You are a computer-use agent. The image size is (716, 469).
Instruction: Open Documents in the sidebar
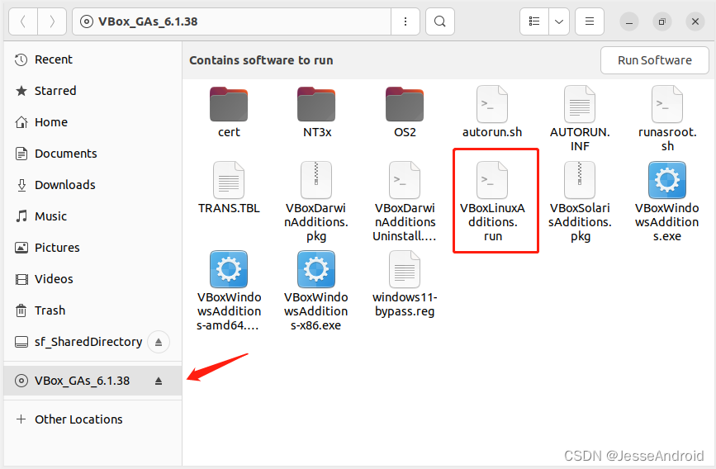coord(92,154)
